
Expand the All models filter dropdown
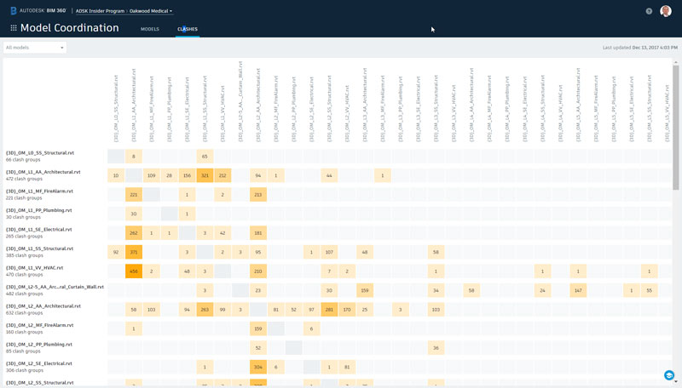[35, 48]
